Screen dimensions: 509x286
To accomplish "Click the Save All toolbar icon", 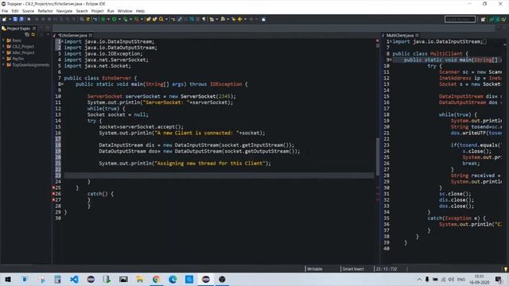I will click(21, 19).
